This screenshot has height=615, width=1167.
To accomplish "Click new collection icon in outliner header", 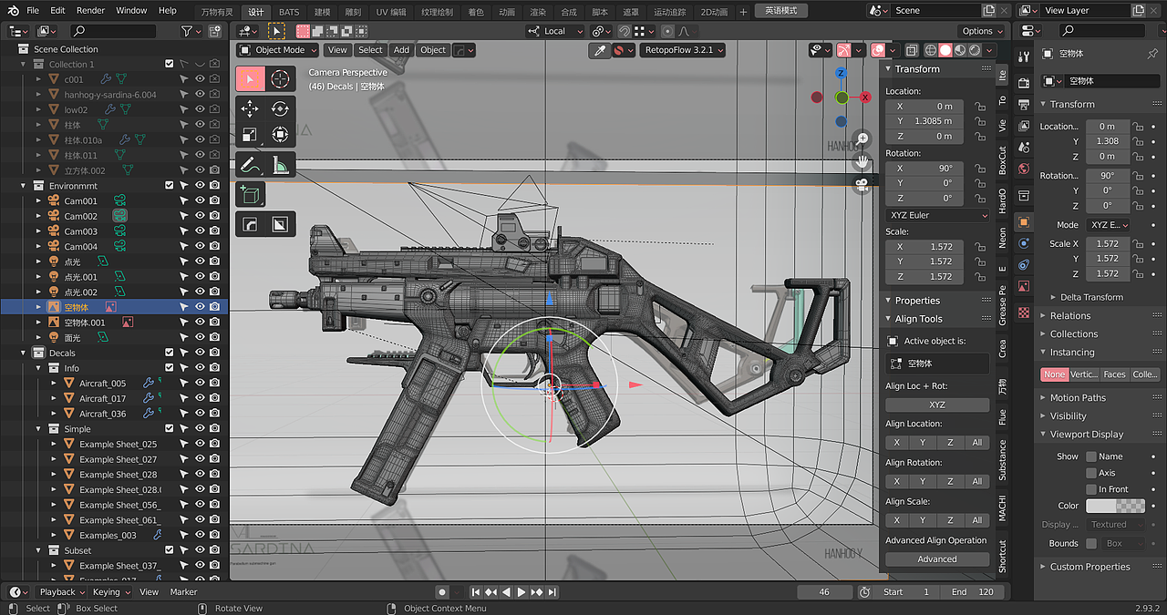I will coord(216,31).
